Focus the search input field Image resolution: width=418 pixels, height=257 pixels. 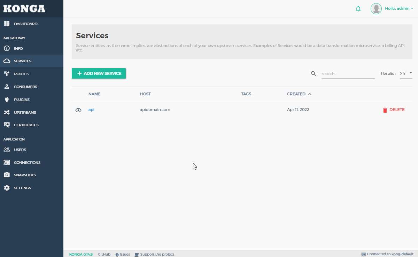348,74
